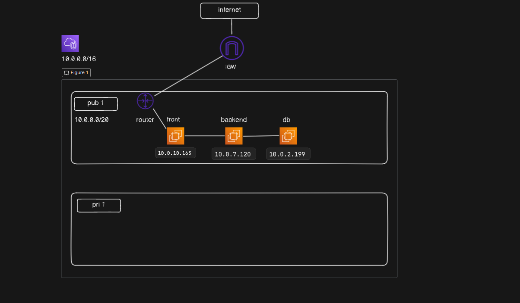Select the purple VPC cloud icon

[70, 44]
